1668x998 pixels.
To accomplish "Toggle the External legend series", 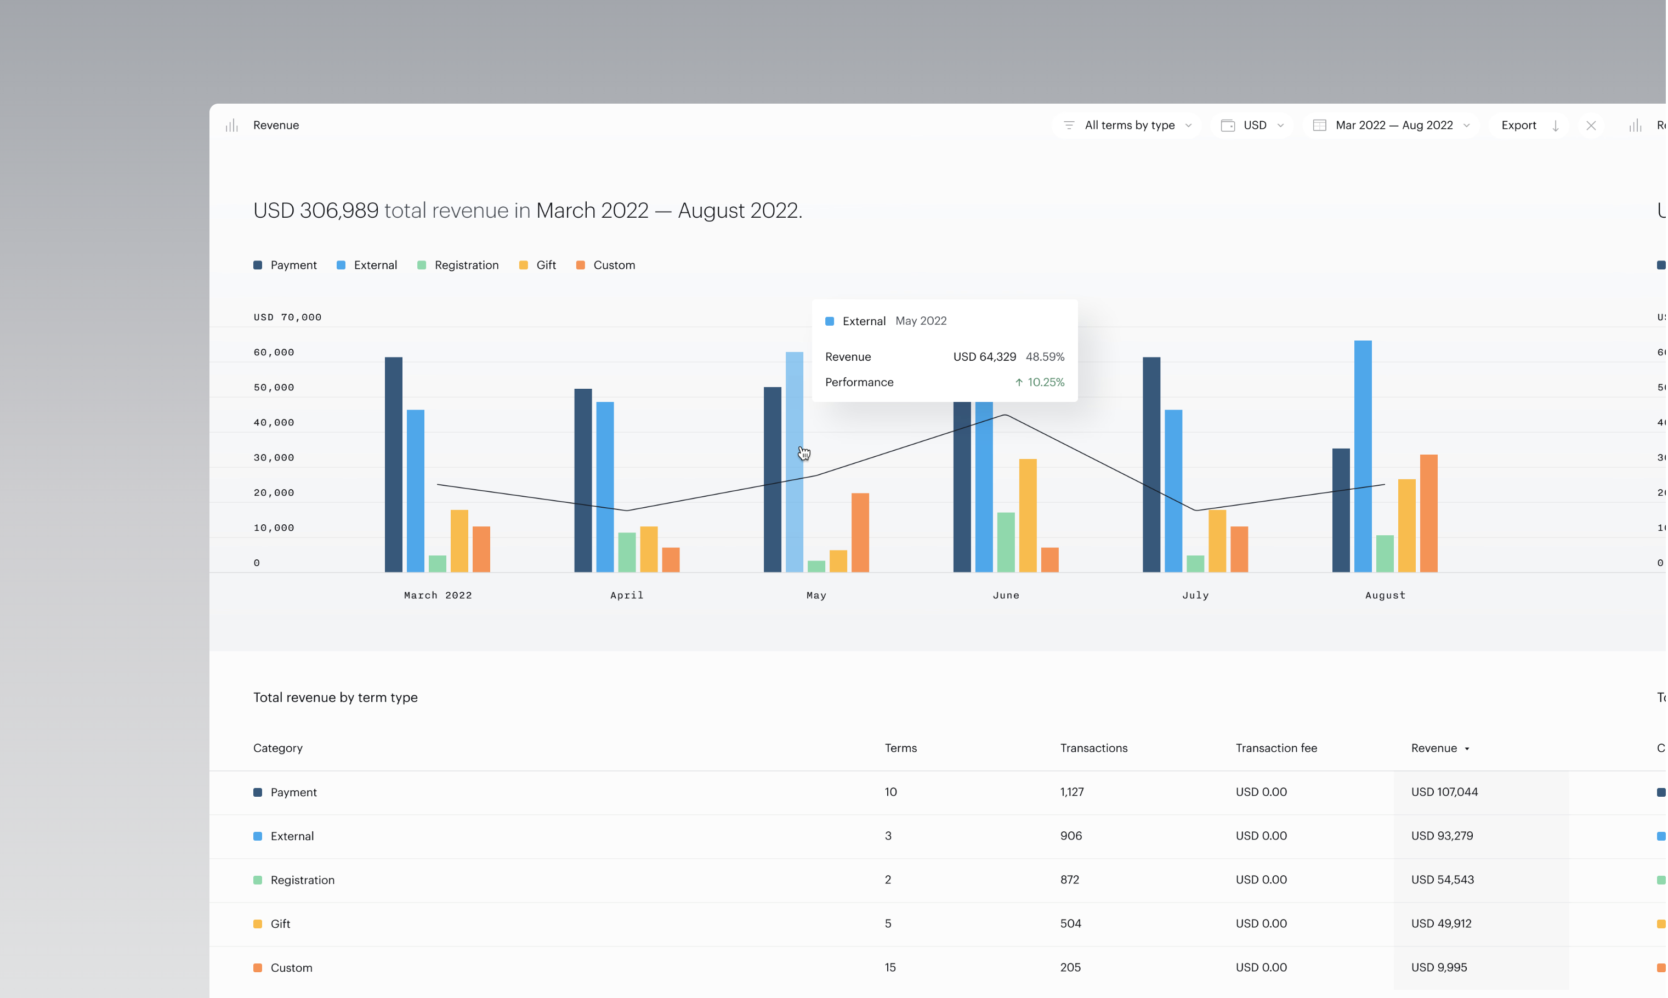I will pos(367,265).
